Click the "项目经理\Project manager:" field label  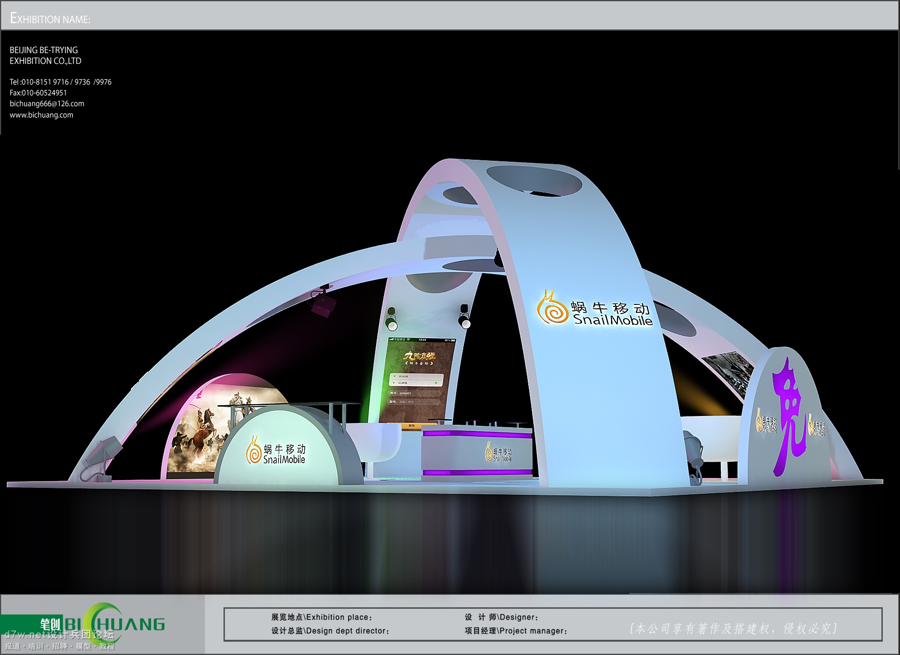pos(516,631)
